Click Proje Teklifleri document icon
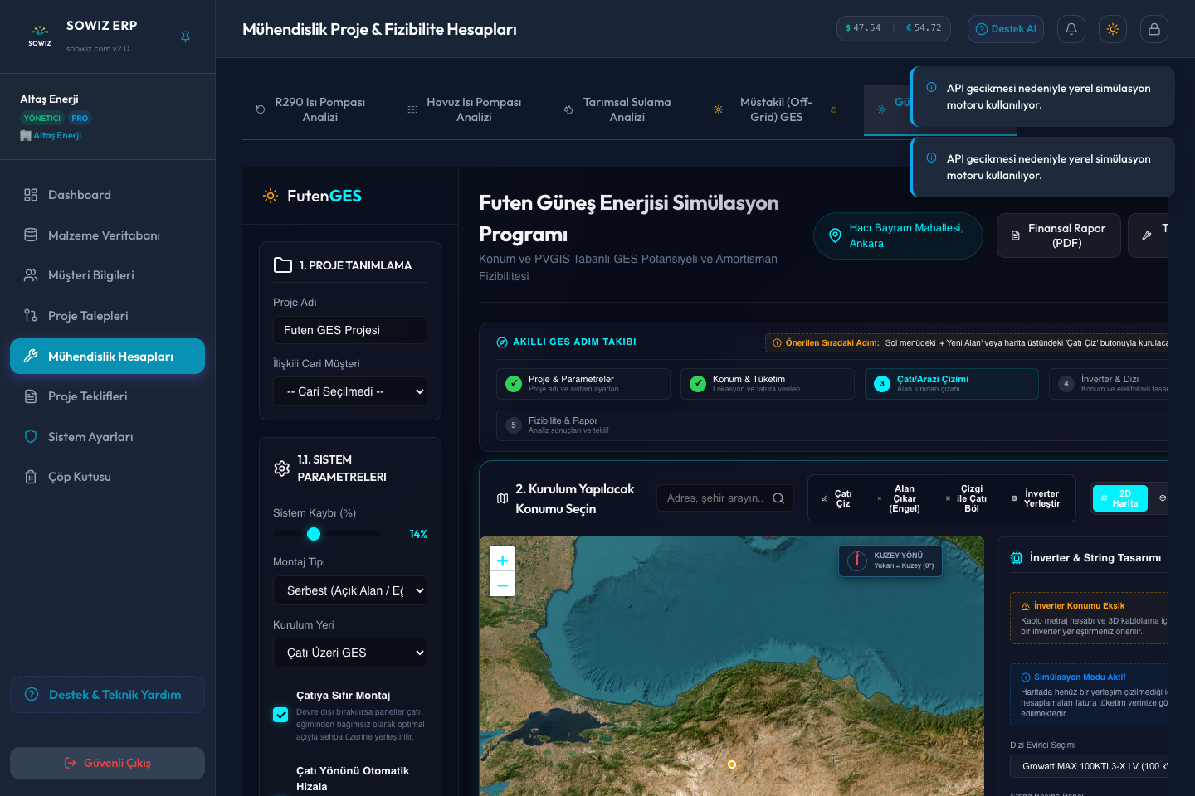The image size is (1195, 796). tap(31, 396)
